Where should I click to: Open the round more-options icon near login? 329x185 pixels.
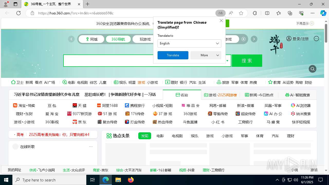[x=316, y=39]
